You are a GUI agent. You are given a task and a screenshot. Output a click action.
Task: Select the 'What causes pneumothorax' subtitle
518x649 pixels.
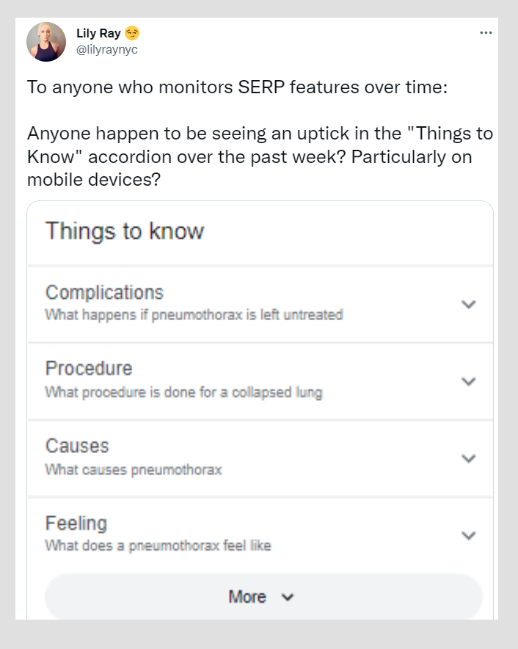133,469
